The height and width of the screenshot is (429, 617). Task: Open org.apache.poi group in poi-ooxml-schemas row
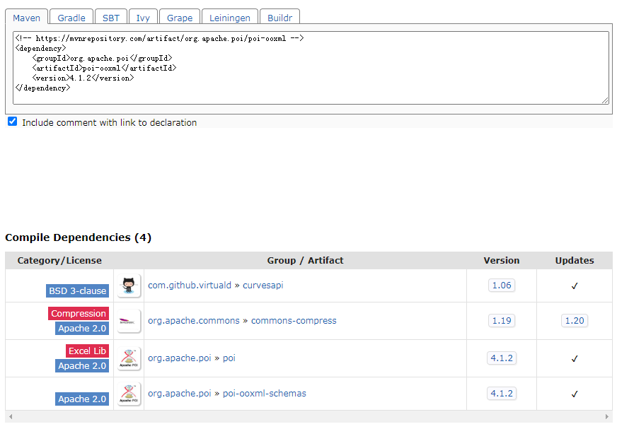pos(180,394)
